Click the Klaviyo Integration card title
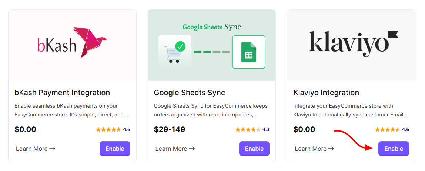The width and height of the screenshot is (425, 171). click(326, 93)
